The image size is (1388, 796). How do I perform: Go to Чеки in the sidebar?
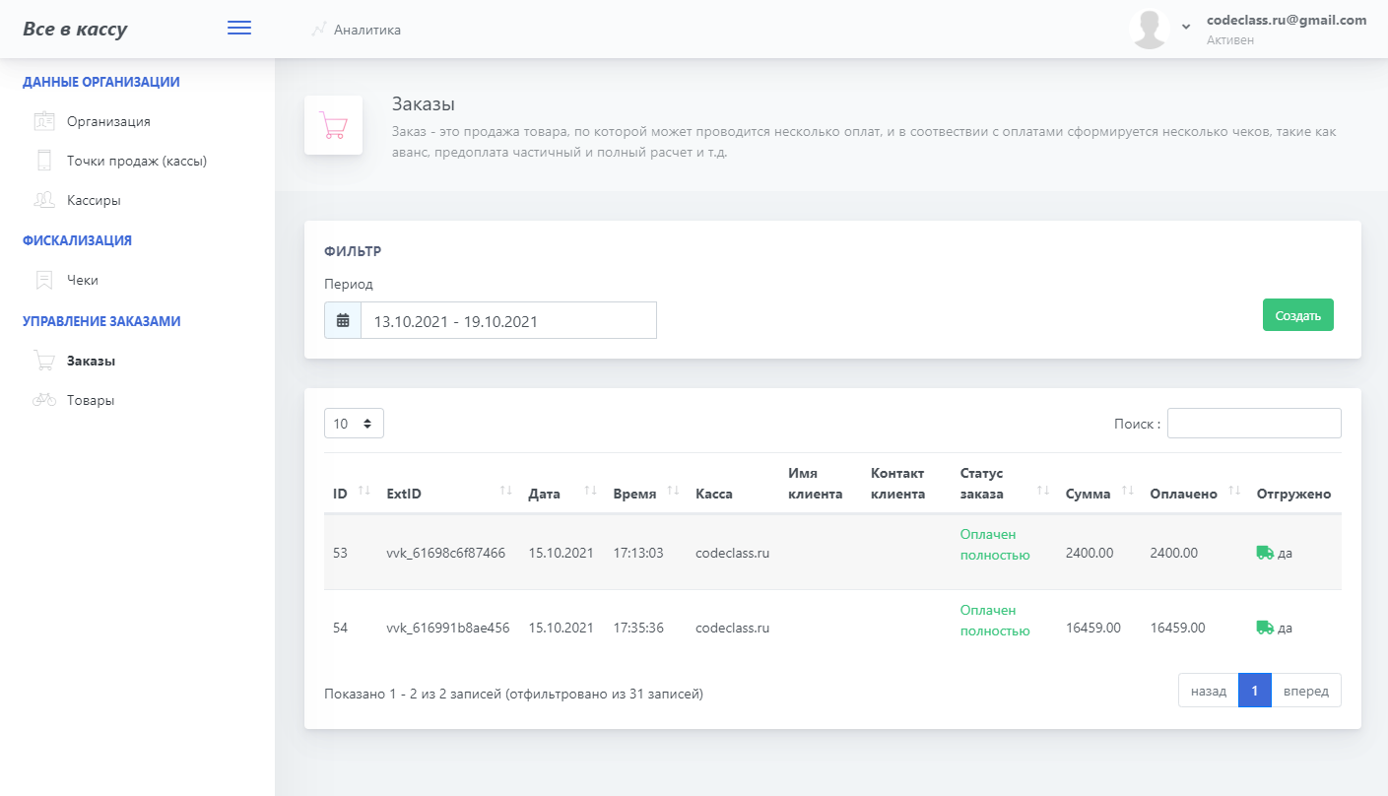click(x=83, y=280)
